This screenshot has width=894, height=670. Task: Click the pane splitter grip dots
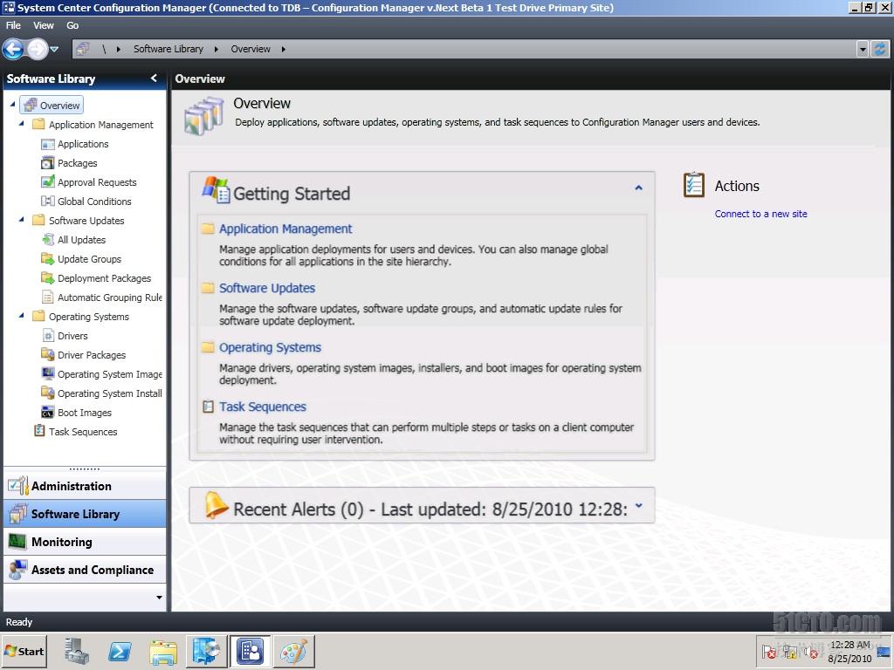(85, 468)
